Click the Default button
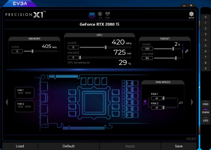The width and height of the screenshot is (211, 150). click(x=69, y=146)
